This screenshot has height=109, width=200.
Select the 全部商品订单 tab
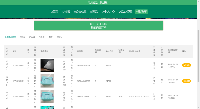10,37
